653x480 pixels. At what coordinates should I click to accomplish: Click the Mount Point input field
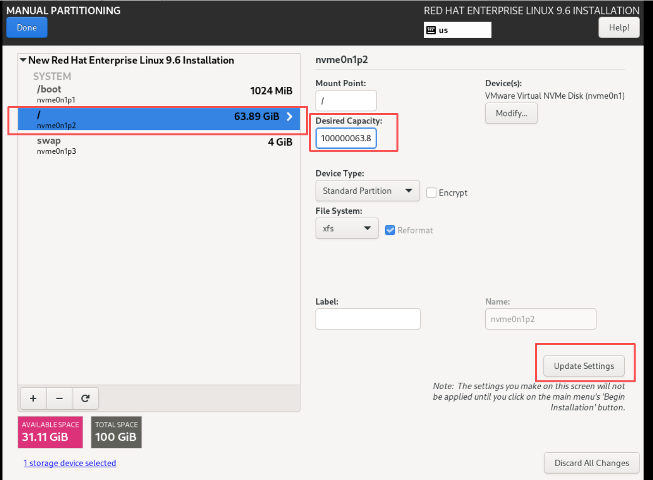click(x=346, y=101)
